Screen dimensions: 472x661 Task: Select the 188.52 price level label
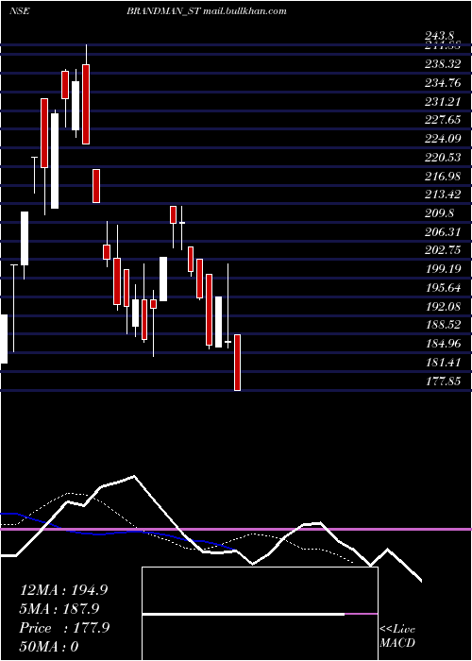pyautogui.click(x=443, y=325)
